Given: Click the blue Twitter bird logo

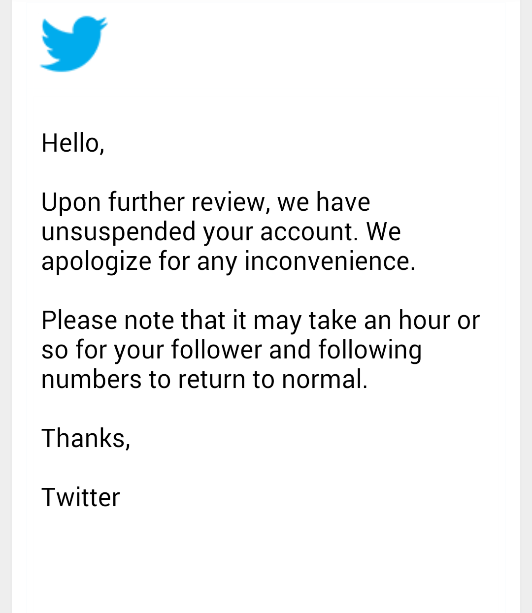Looking at the screenshot, I should (73, 44).
